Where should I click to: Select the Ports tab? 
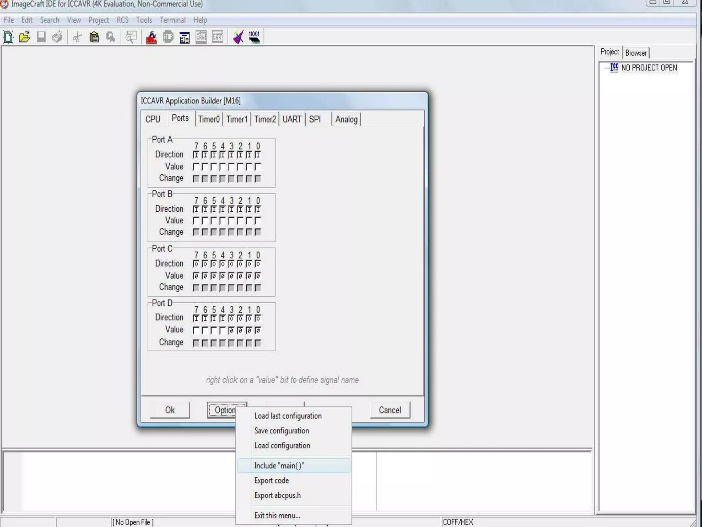coord(180,118)
